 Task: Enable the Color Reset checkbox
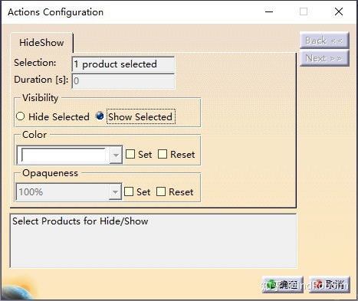point(163,154)
